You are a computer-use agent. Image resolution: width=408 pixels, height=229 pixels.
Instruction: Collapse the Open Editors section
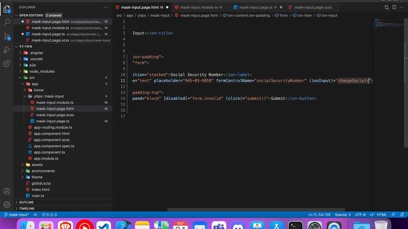[31, 15]
